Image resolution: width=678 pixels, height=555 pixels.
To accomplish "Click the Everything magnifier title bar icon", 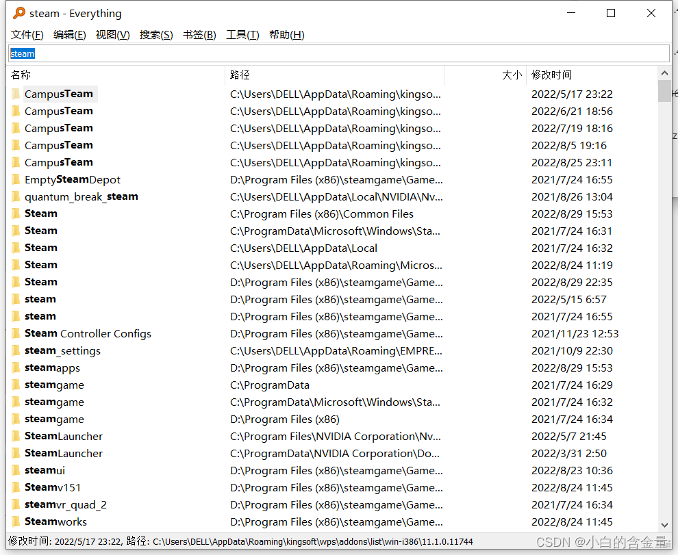I will [x=19, y=13].
